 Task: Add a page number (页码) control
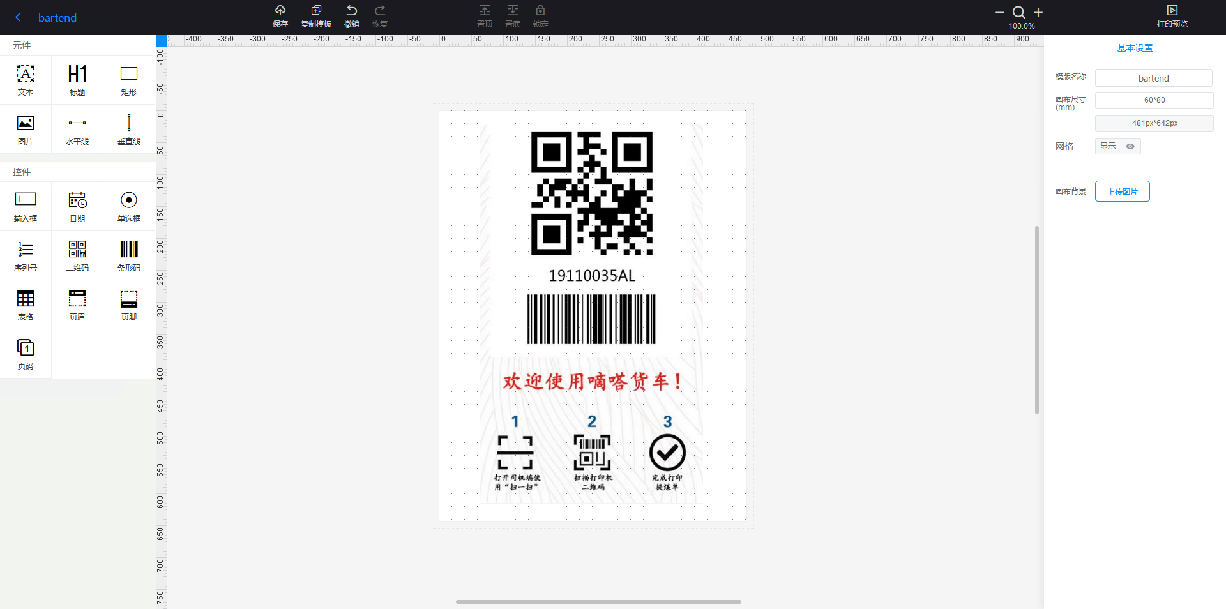click(x=26, y=354)
